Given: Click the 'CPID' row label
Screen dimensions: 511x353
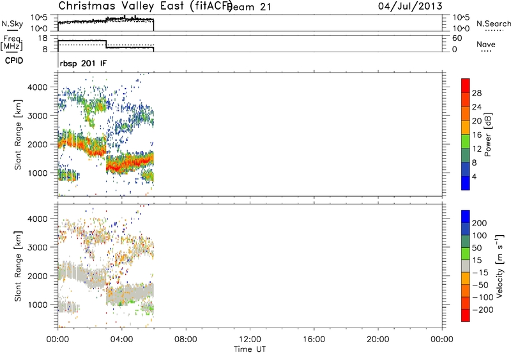Looking at the screenshot, I should (x=14, y=61).
